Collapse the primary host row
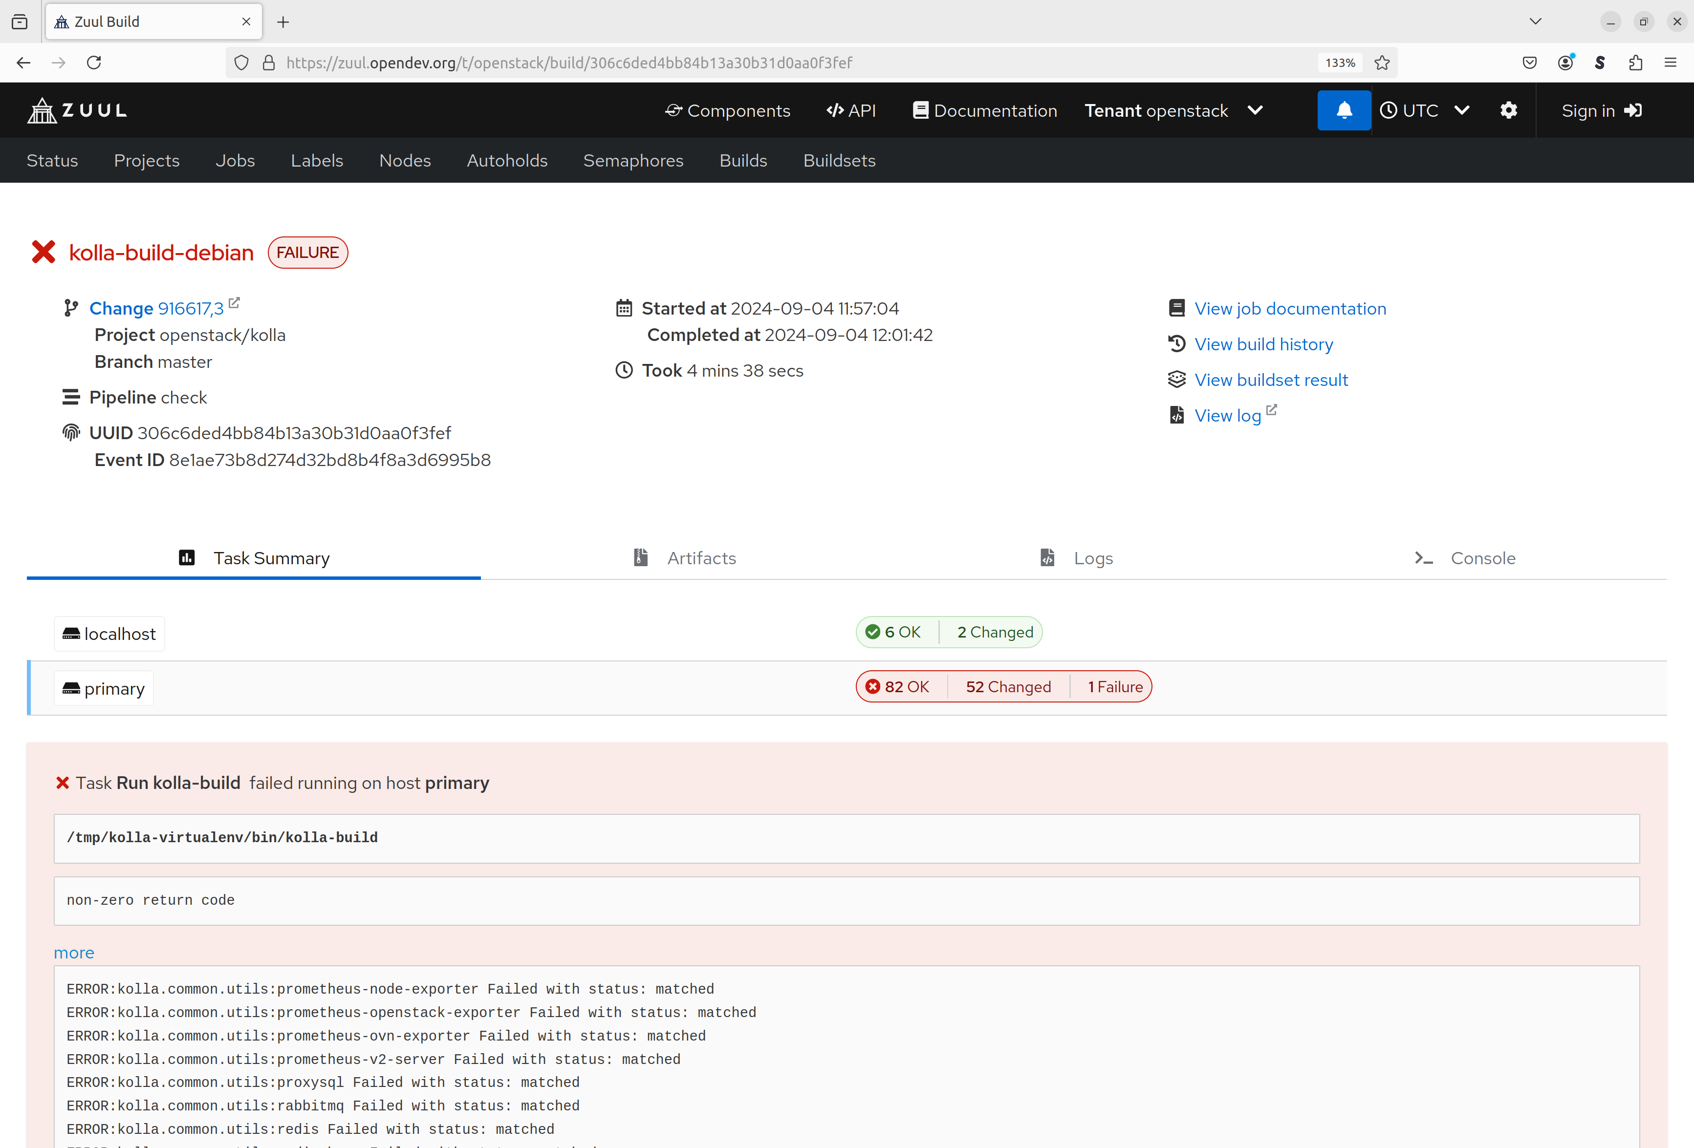 coord(104,688)
